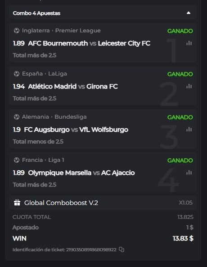Copy the ticket identification number
This screenshot has width=207, height=267.
click(x=121, y=249)
